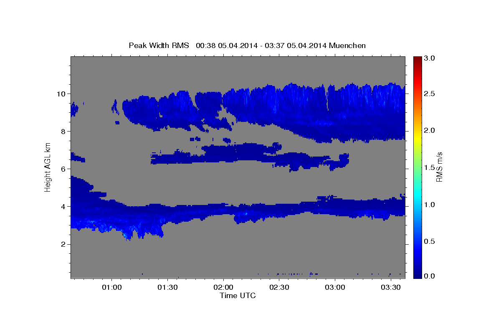
Task: Click the 01:30 time tick label
Action: click(x=167, y=287)
